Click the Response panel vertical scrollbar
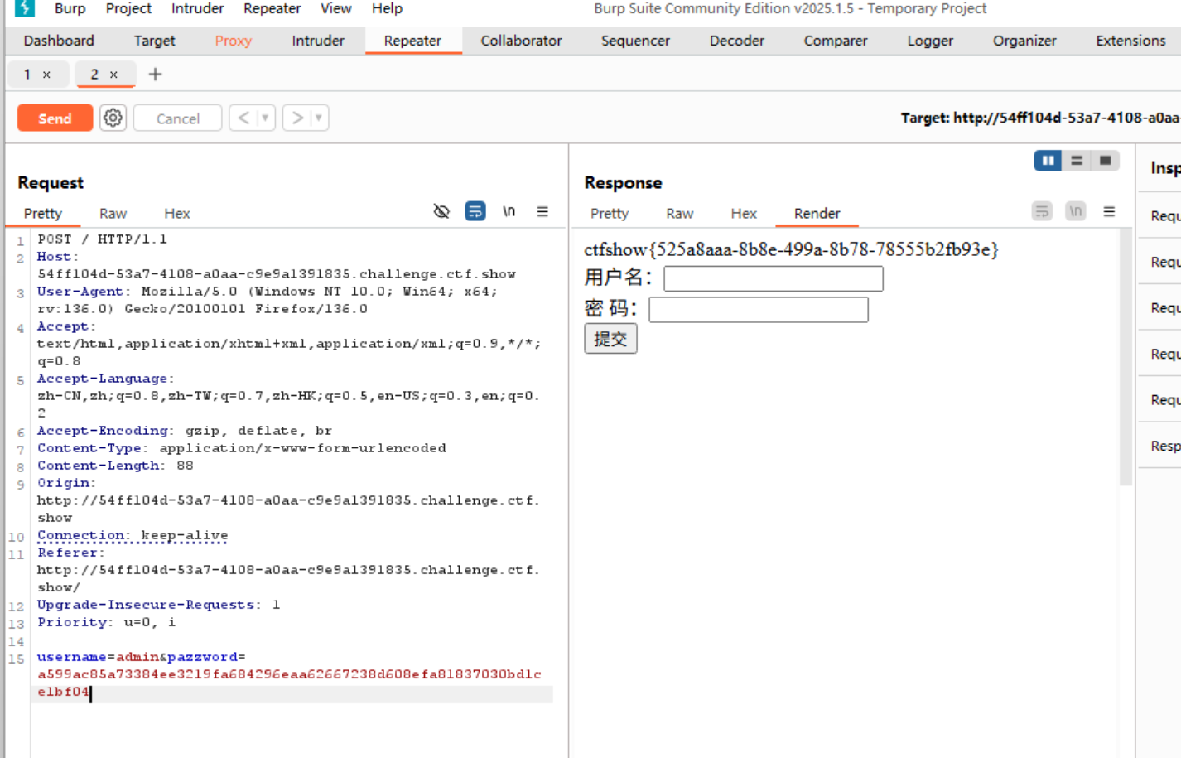1181x758 pixels. [1126, 356]
